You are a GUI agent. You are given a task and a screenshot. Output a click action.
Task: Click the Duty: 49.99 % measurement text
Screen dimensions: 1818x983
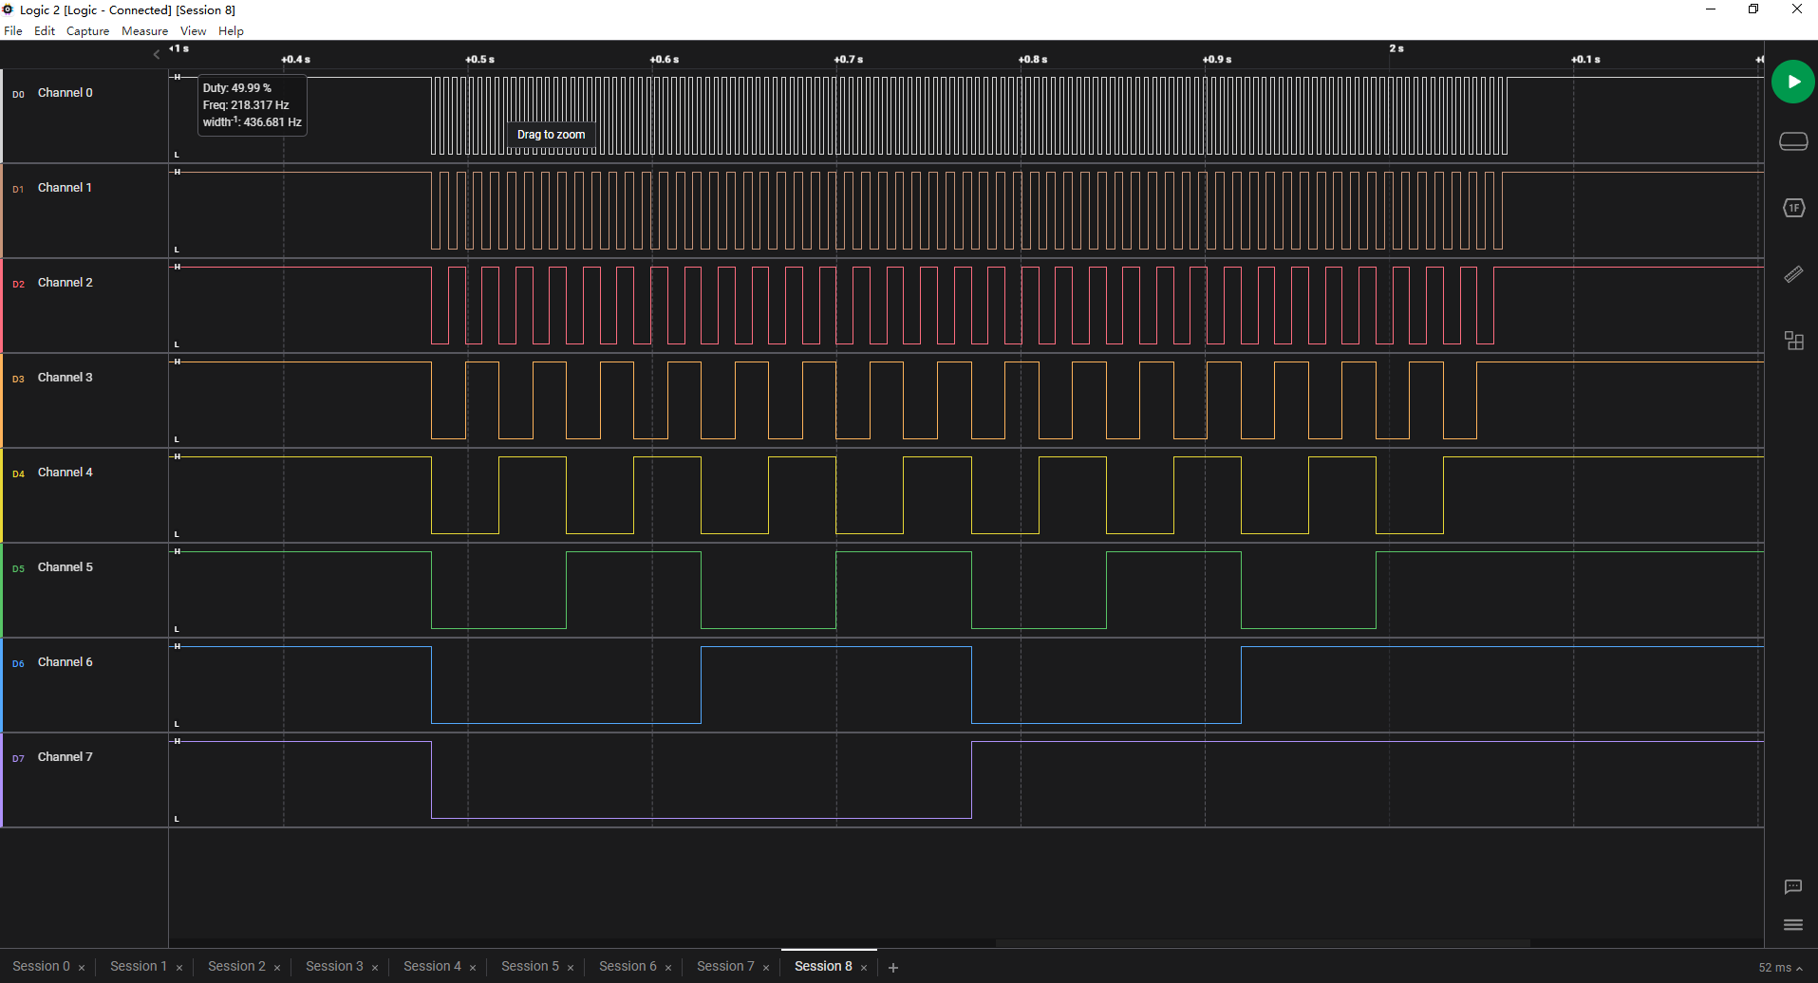[x=237, y=88]
